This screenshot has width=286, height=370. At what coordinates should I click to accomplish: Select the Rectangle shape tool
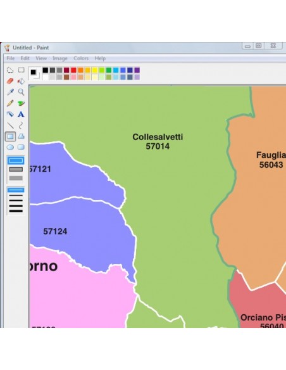(10, 136)
